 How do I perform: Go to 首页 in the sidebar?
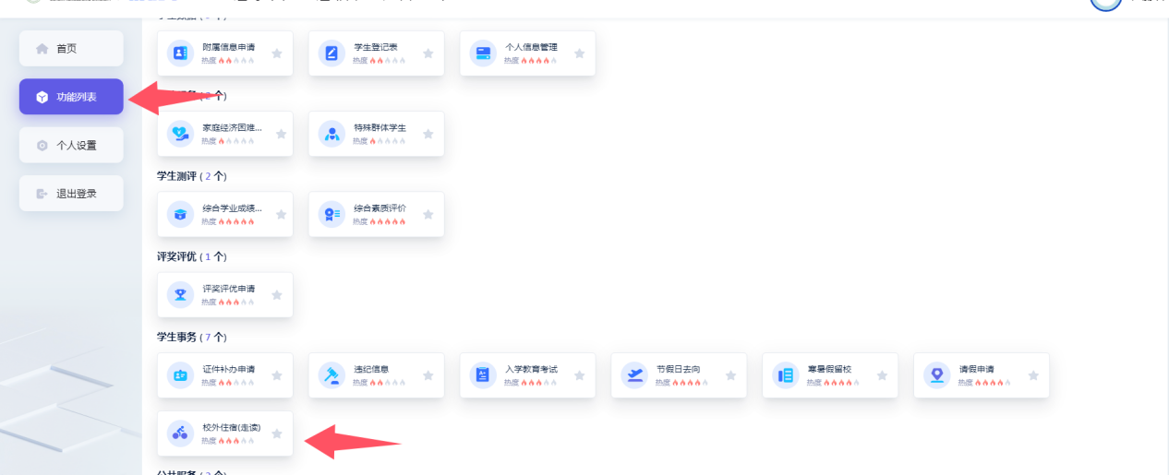71,49
